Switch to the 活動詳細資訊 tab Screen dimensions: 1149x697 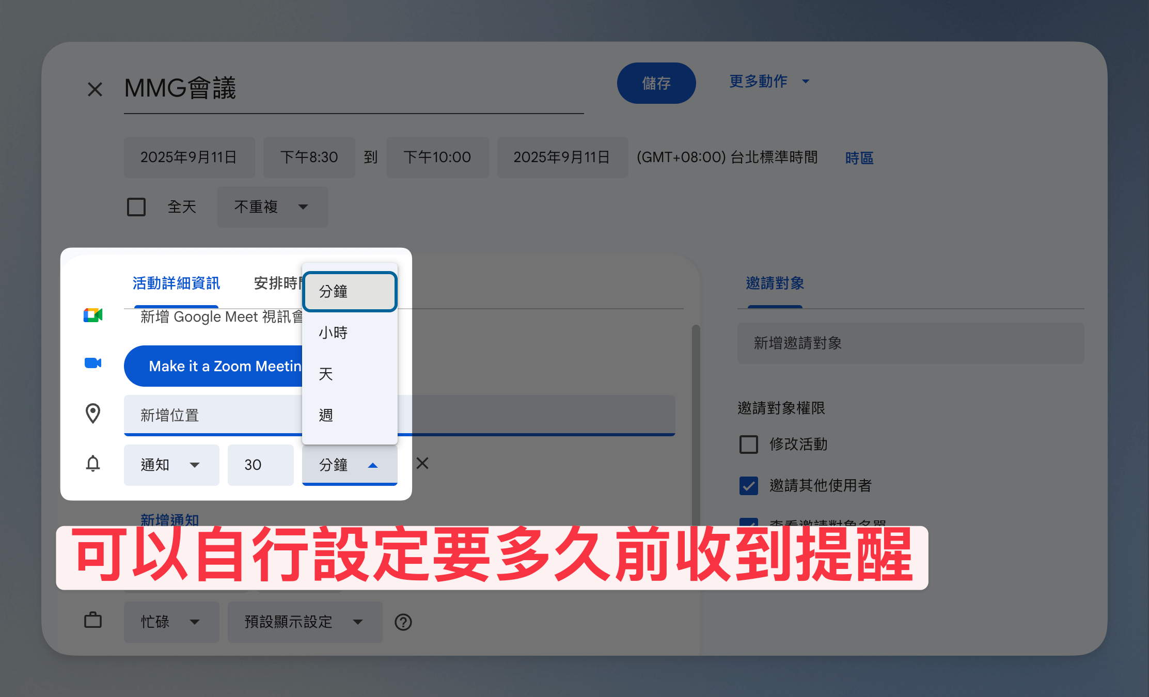[x=176, y=283]
